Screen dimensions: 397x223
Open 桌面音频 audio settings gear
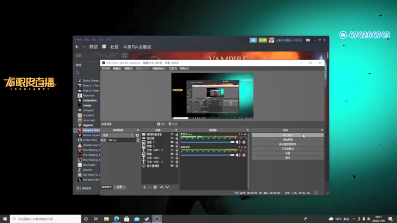point(244,155)
